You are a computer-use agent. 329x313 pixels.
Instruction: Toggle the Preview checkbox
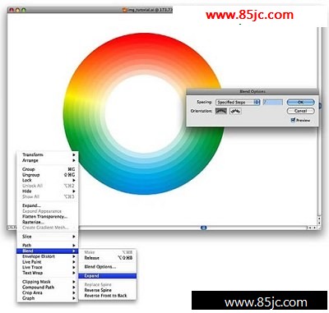[293, 120]
